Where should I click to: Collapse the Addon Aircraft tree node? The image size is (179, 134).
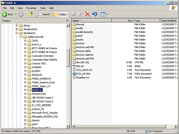tap(21, 37)
